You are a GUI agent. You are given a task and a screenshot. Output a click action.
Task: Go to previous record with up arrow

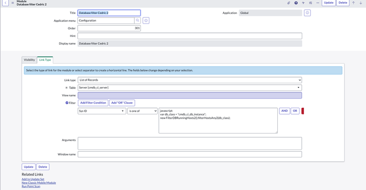click(353, 3)
